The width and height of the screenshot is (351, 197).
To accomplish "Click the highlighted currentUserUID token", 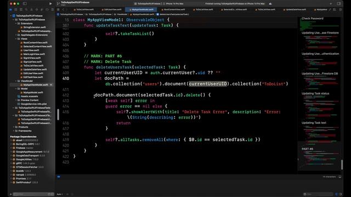I will click(x=208, y=84).
